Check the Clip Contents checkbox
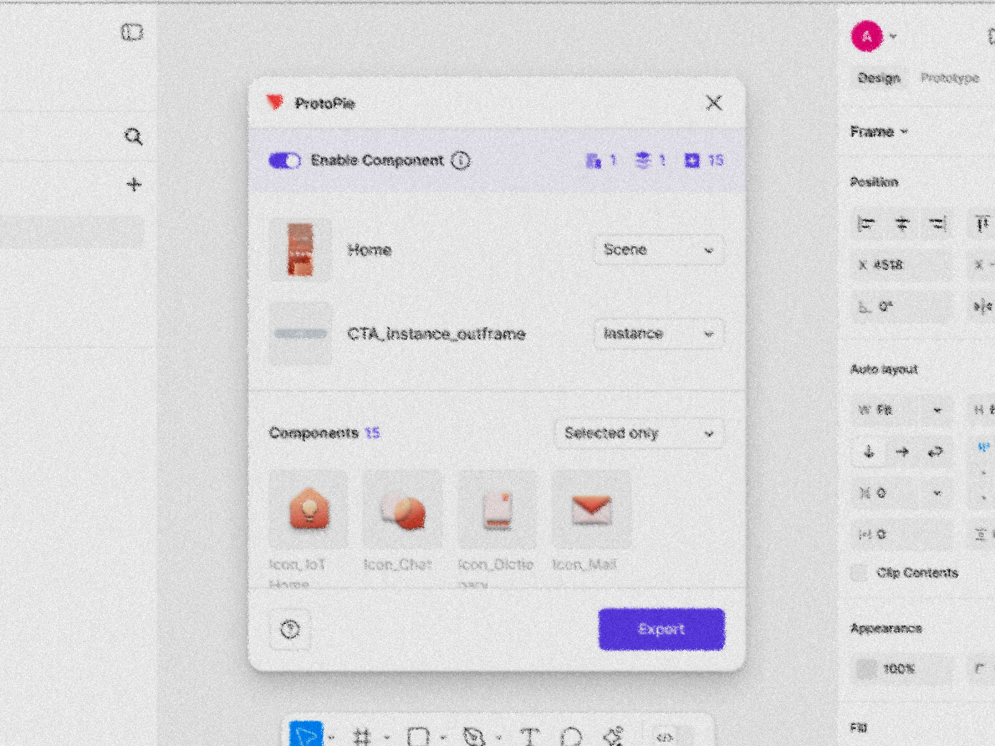 (859, 573)
